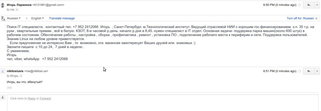This screenshot has height=111, width=321.
Task: Open Игорь Ларионов's profile photo
Action: [x=3, y=5]
